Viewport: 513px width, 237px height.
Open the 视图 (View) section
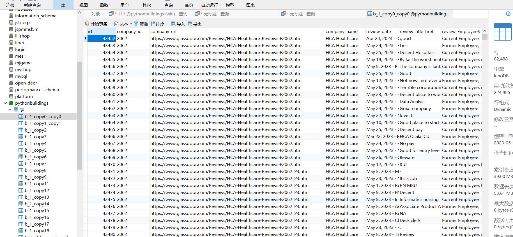click(84, 5)
